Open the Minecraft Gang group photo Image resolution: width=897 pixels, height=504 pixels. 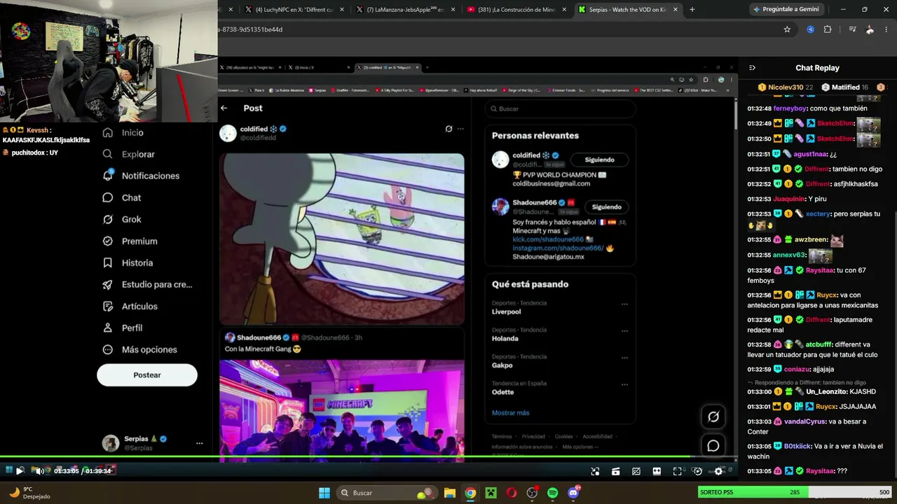click(x=342, y=411)
